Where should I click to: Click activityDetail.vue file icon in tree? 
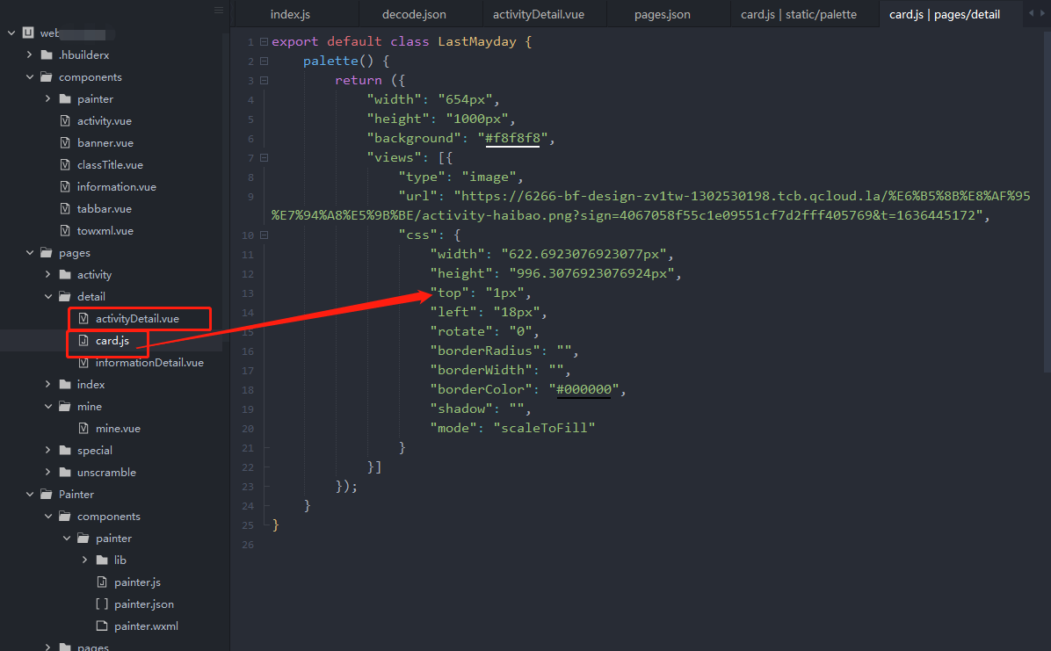coord(83,318)
